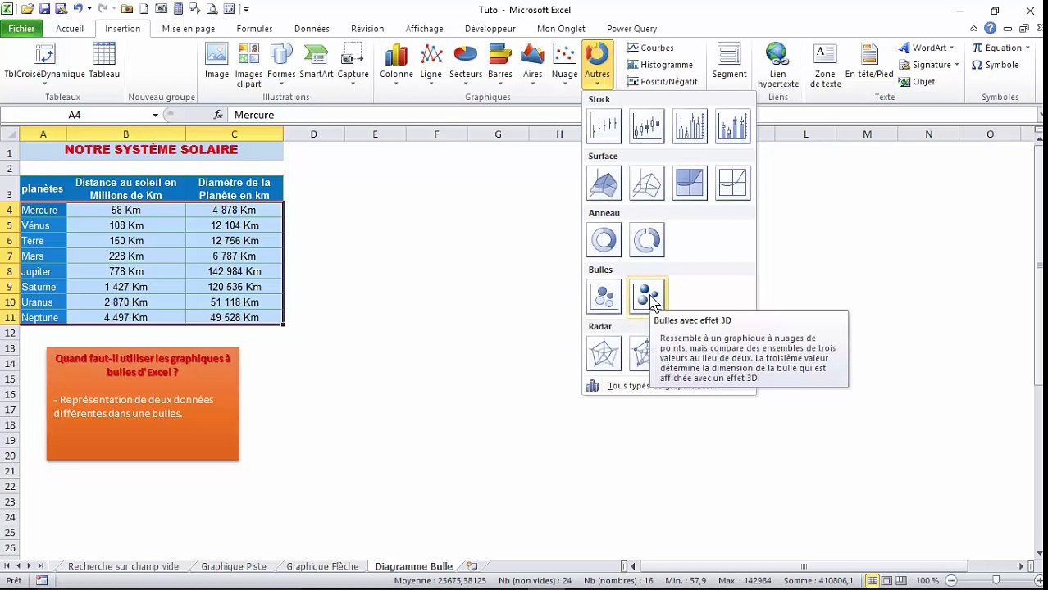The image size is (1048, 590).
Task: Insert an Objet
Action: coord(918,82)
